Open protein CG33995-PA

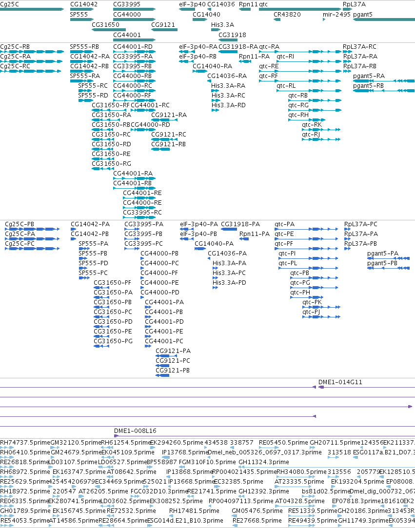pyautogui.click(x=144, y=224)
